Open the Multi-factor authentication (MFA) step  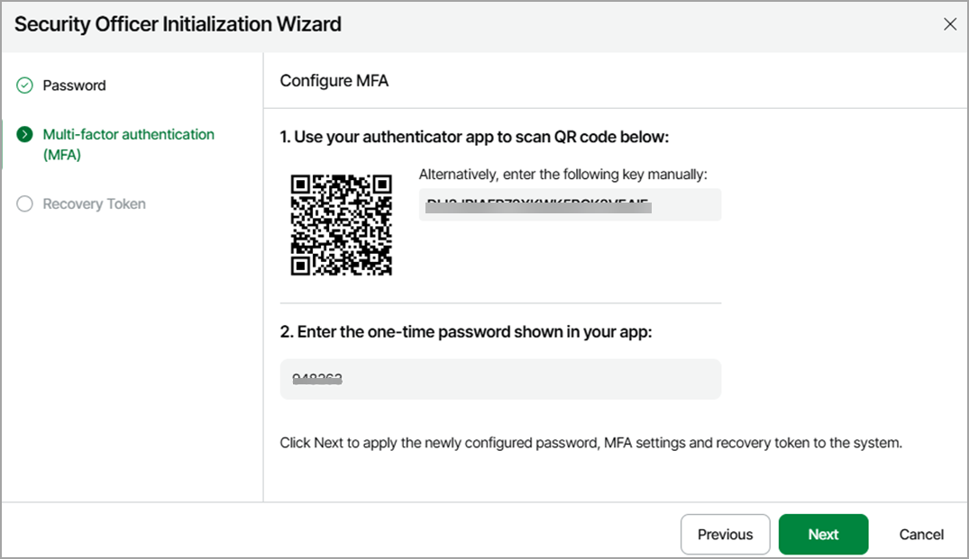[129, 144]
